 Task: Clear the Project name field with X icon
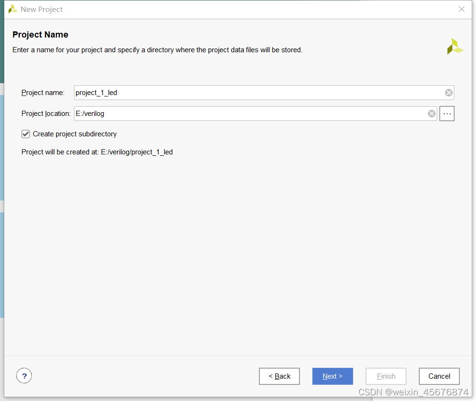449,93
